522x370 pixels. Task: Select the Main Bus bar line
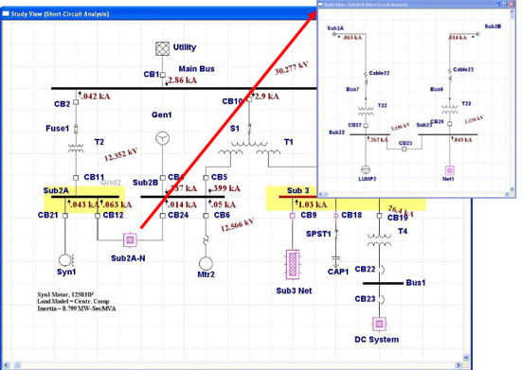click(184, 88)
